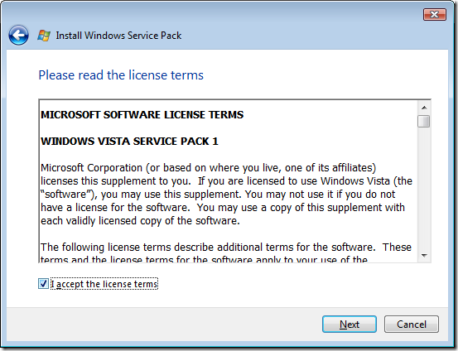Image resolution: width=458 pixels, height=351 pixels.
Task: Click the license text scrollbar up arrow
Action: pos(424,108)
